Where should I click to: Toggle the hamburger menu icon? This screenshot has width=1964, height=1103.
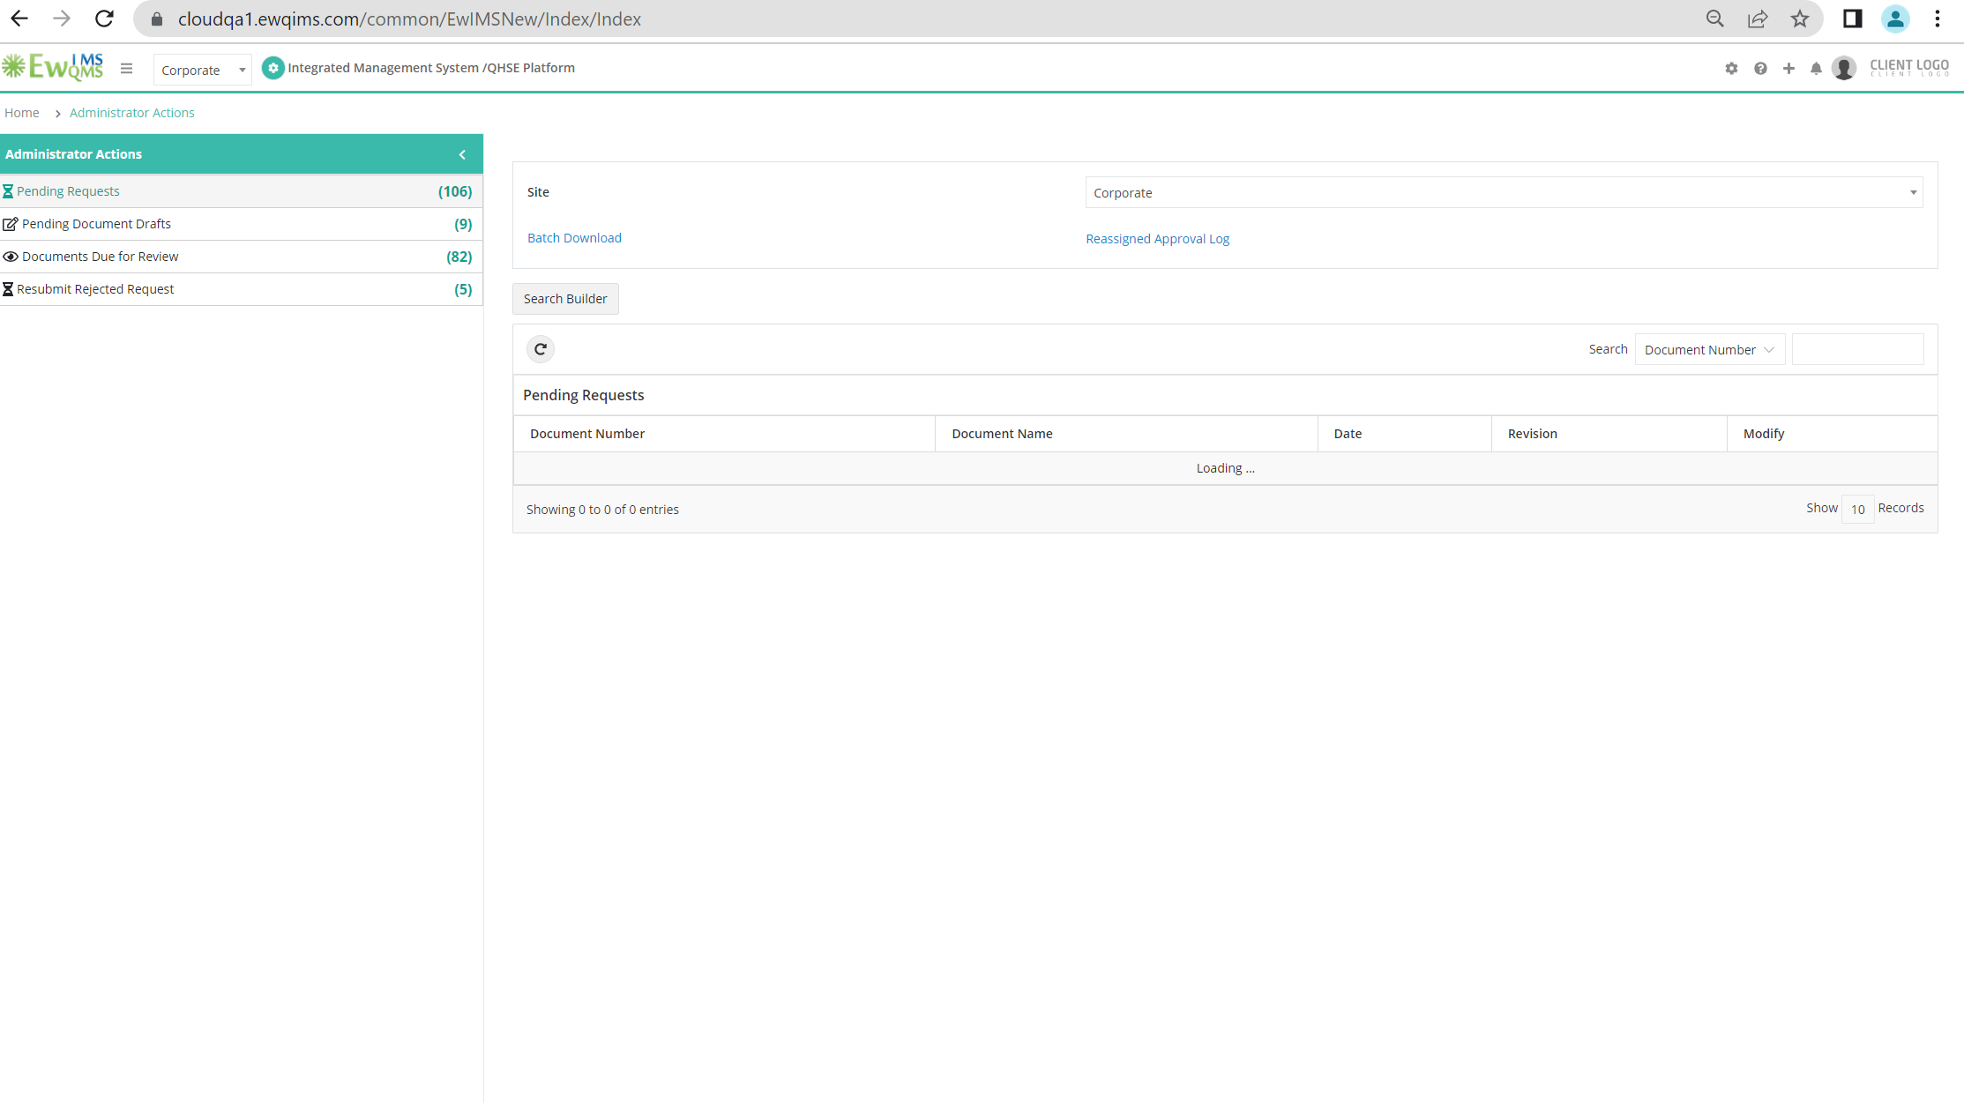[126, 68]
